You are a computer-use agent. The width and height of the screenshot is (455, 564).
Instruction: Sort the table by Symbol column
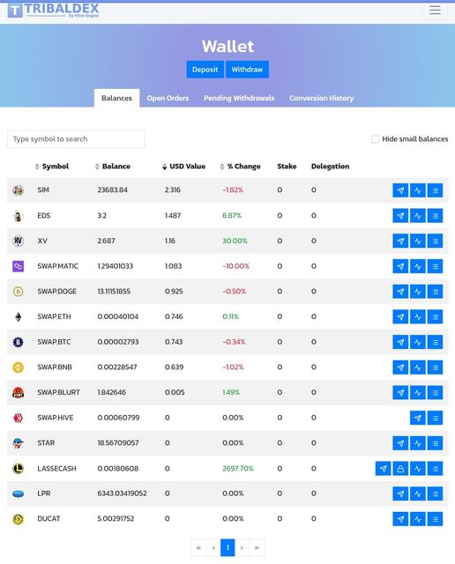pos(52,167)
